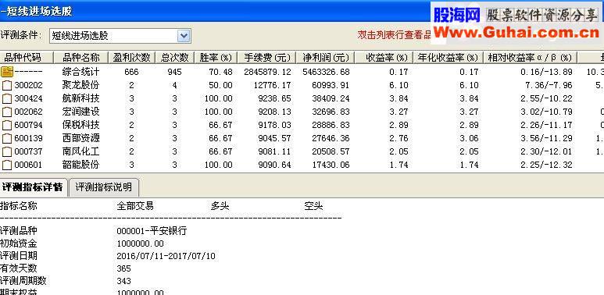Screen dimensions: 604x295
Task: Click the document icon beside 002062
Action: pos(7,112)
